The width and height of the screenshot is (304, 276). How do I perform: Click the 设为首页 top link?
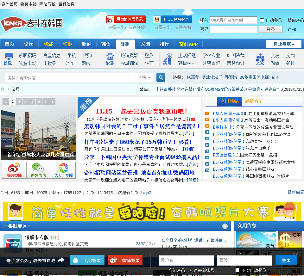pyautogui.click(x=9, y=4)
